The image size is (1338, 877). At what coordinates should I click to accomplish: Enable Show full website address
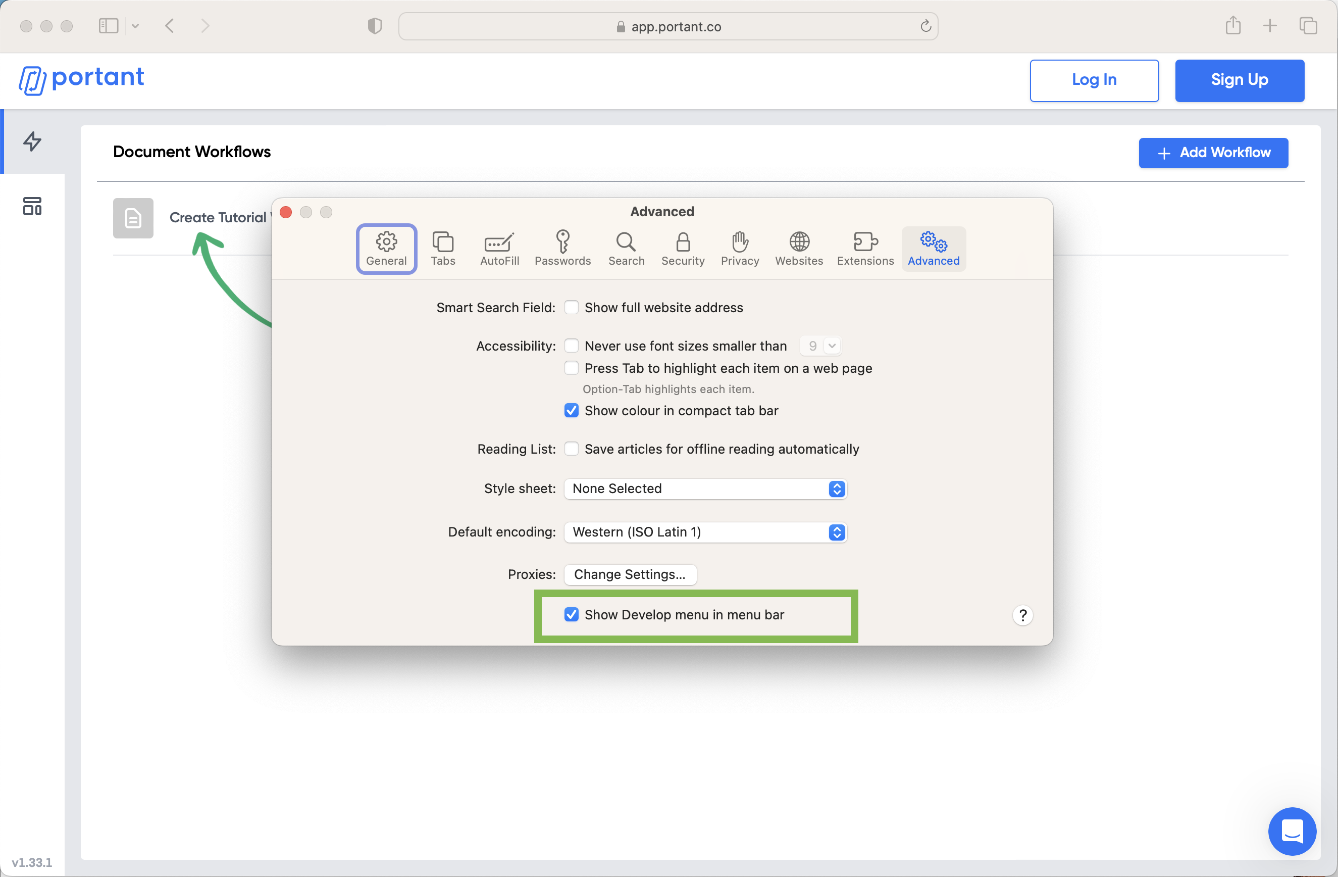pos(571,307)
